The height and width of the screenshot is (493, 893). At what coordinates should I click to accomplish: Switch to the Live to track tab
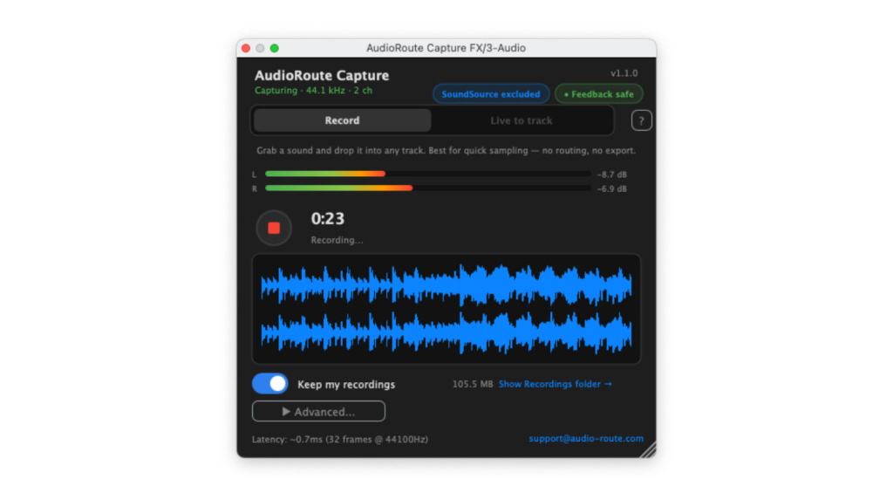[521, 120]
